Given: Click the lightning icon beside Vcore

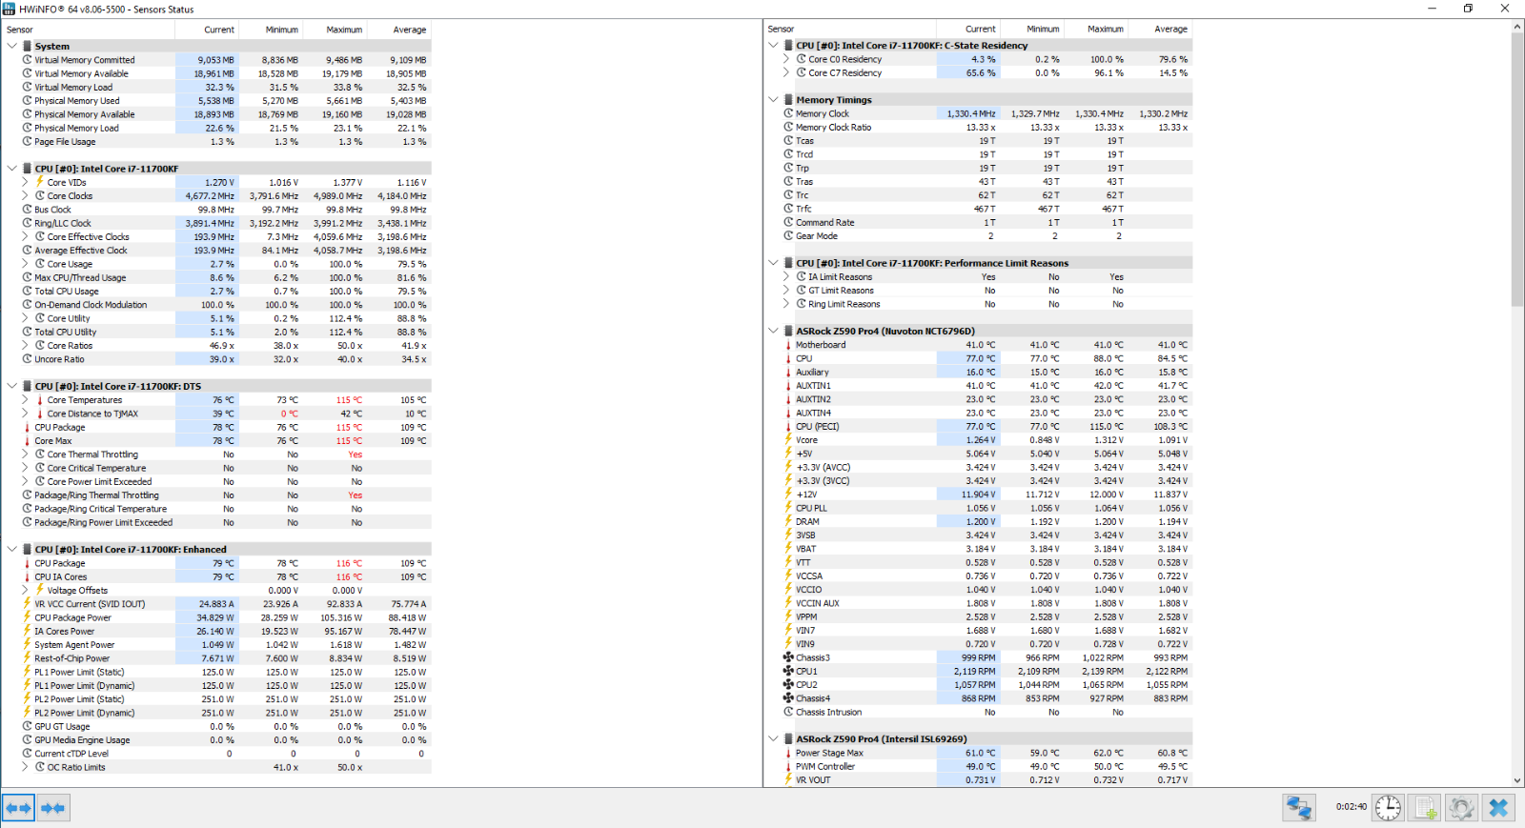Looking at the screenshot, I should (788, 440).
